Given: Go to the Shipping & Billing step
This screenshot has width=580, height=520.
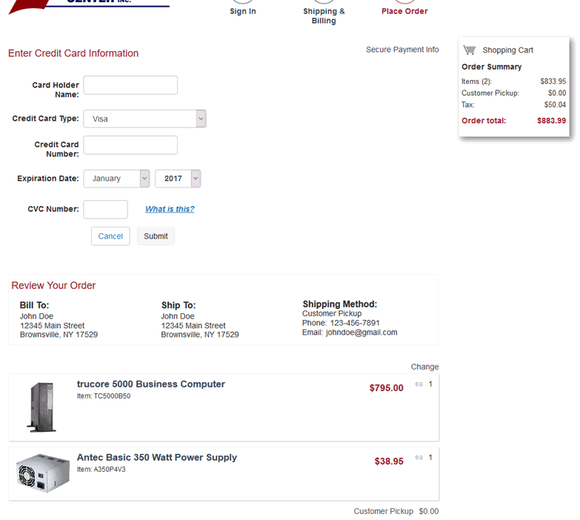Looking at the screenshot, I should coord(324,16).
